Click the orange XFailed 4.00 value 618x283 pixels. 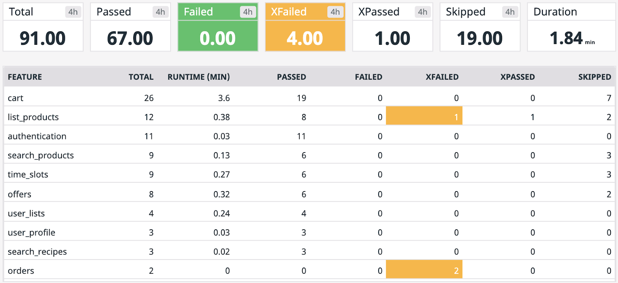pos(305,38)
